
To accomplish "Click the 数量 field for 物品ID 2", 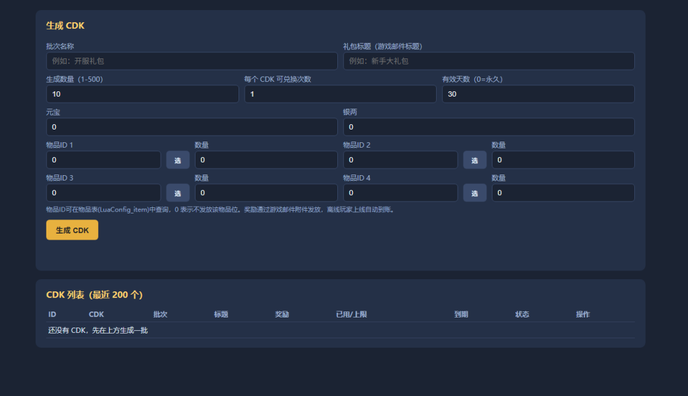I will tap(564, 160).
